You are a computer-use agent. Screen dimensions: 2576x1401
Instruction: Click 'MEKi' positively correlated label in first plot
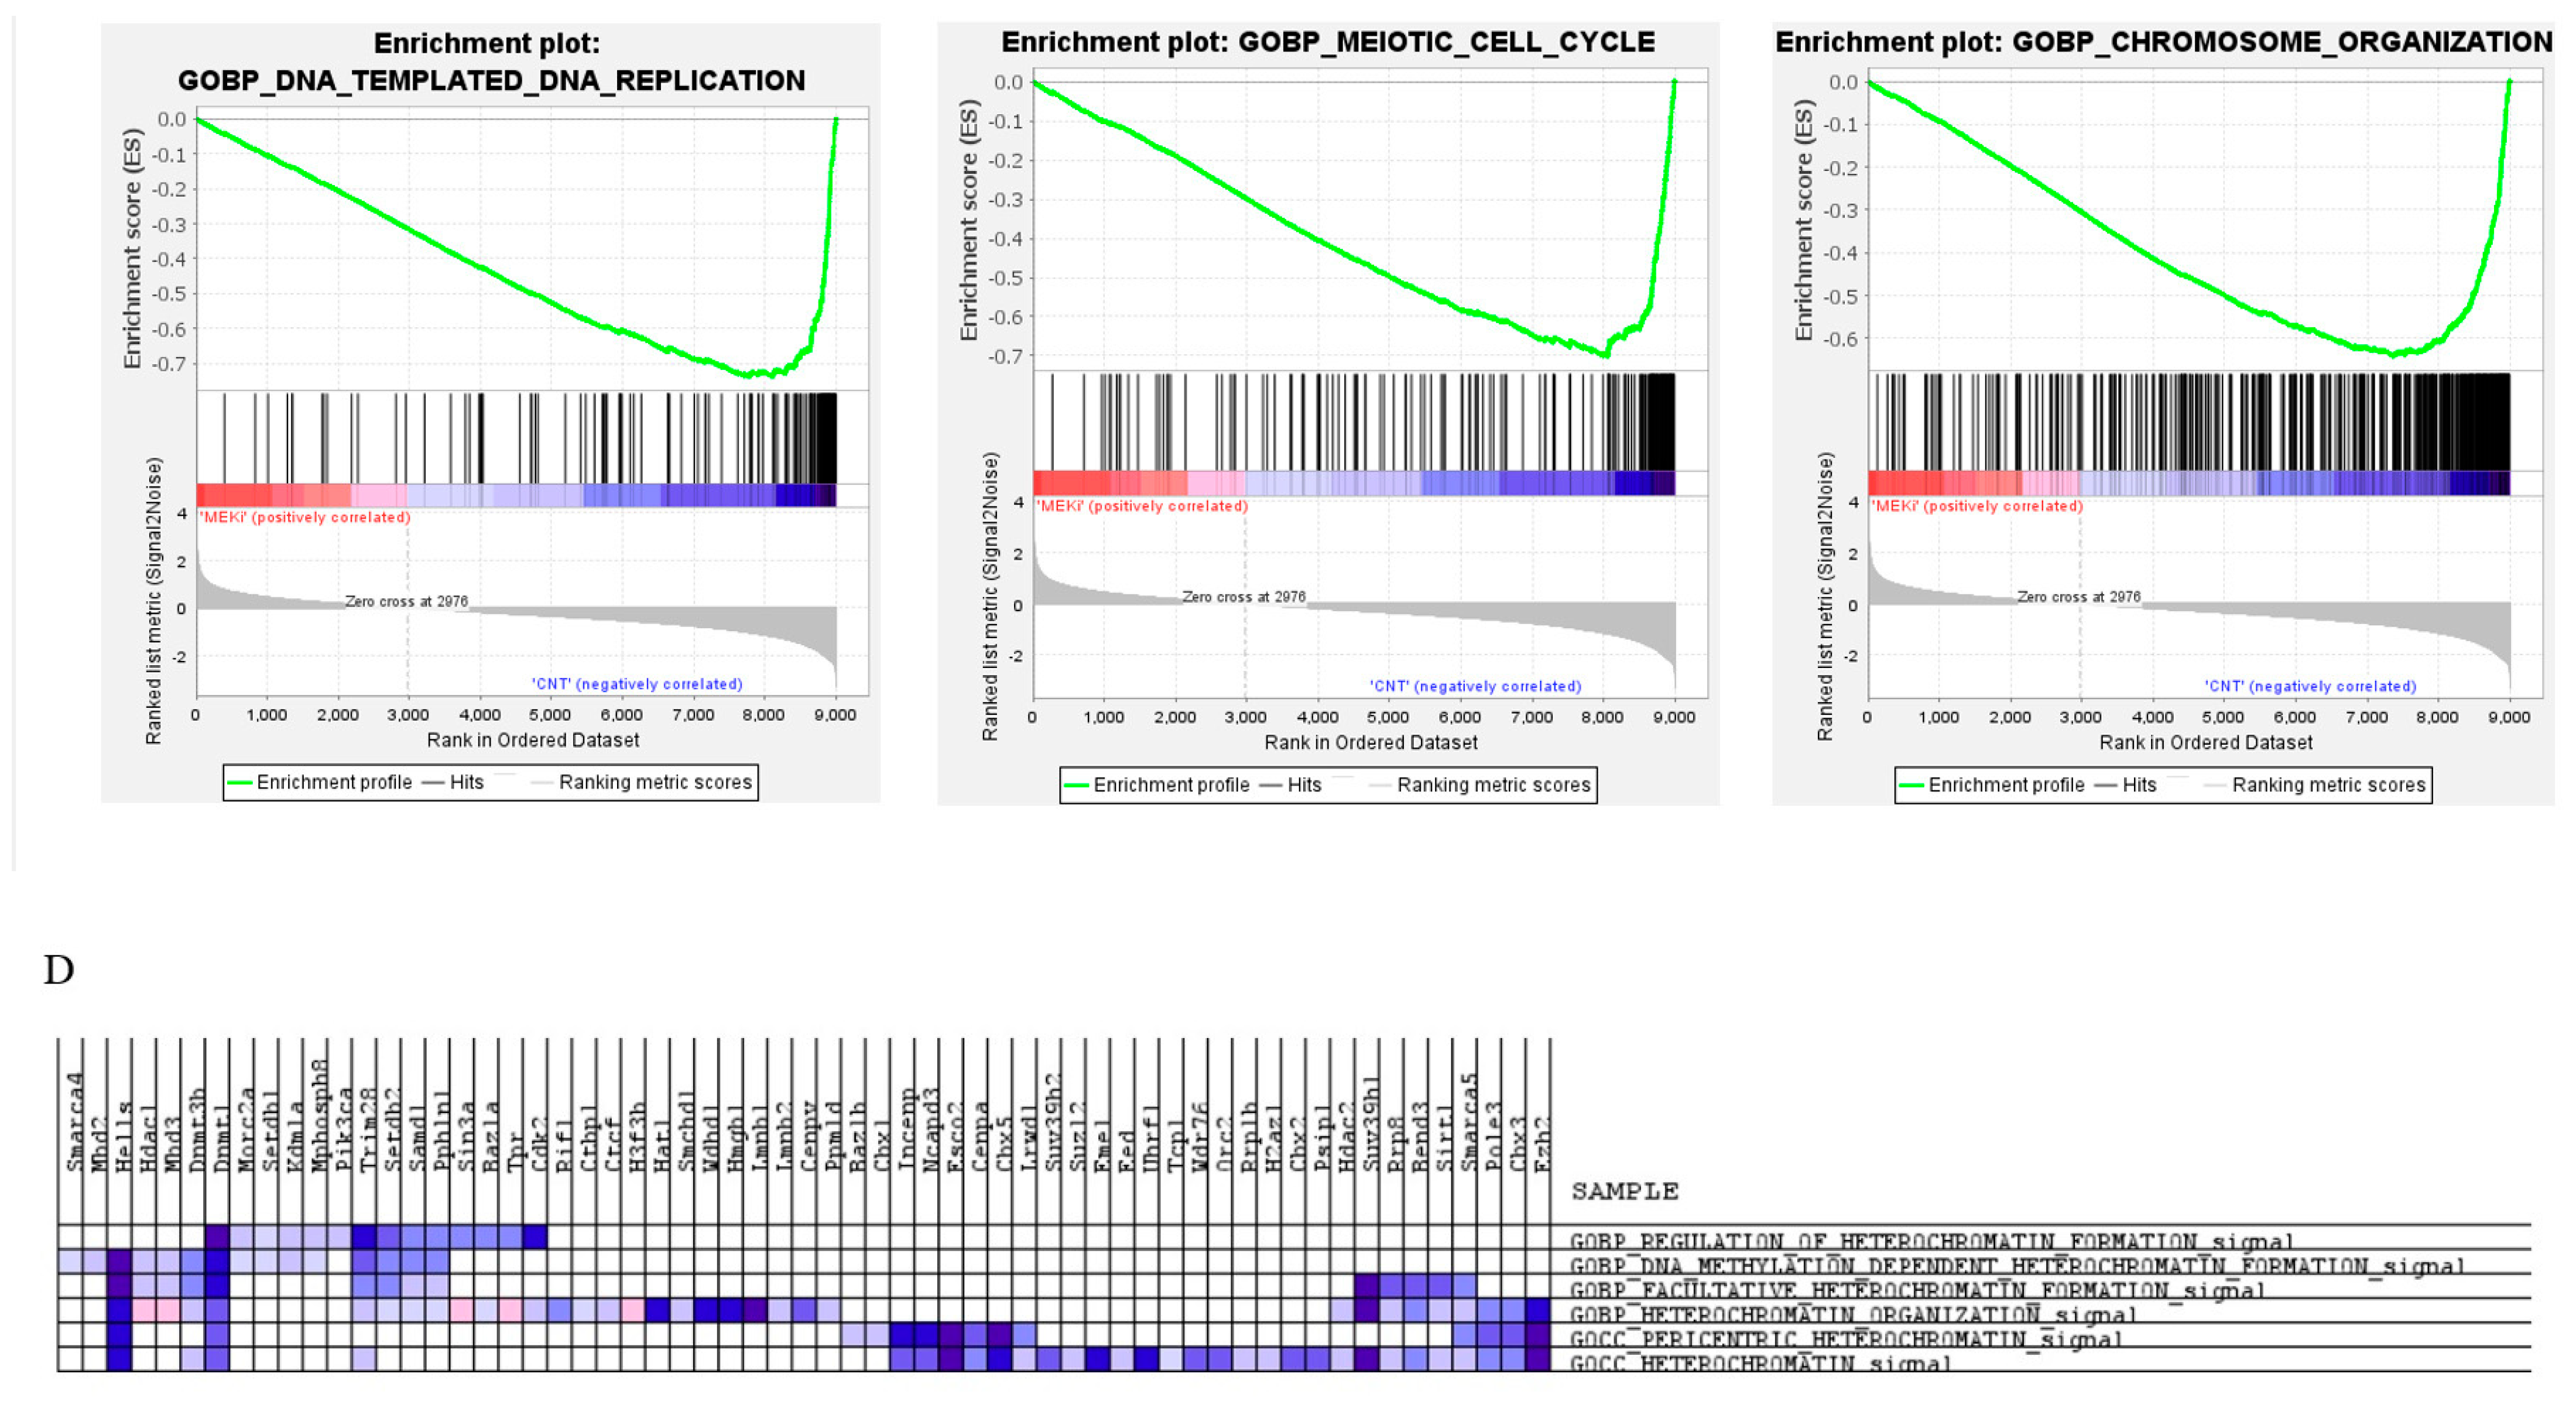(304, 517)
